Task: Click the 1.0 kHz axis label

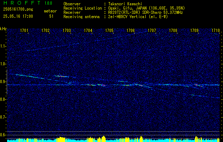Action: [x=3, y=64]
